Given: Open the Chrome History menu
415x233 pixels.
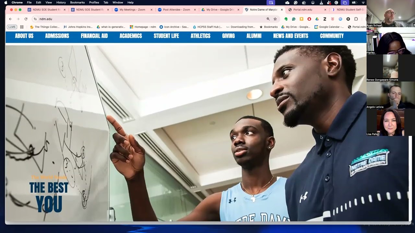Looking at the screenshot, I should tap(61, 3).
